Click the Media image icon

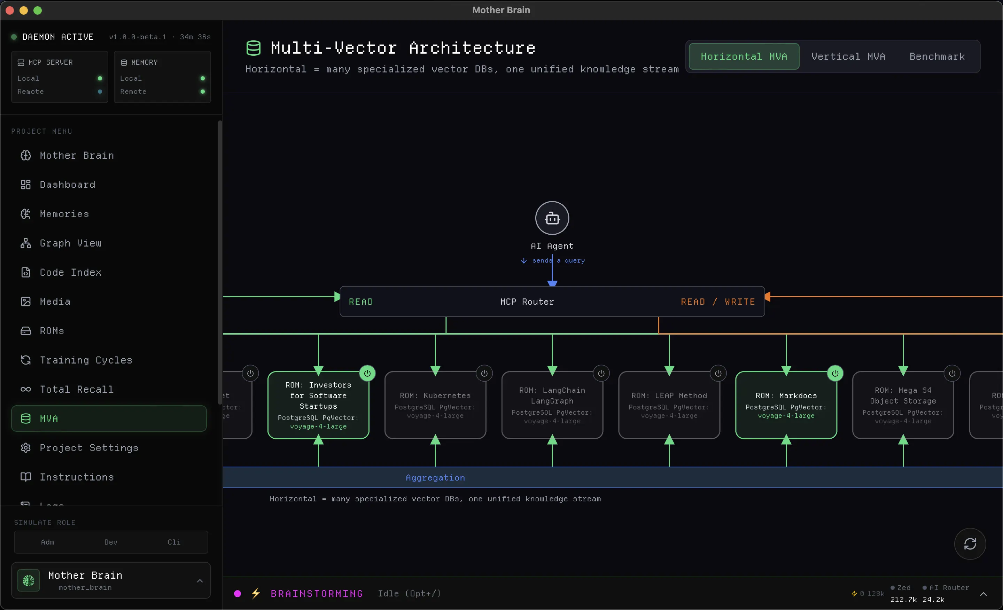(26, 302)
